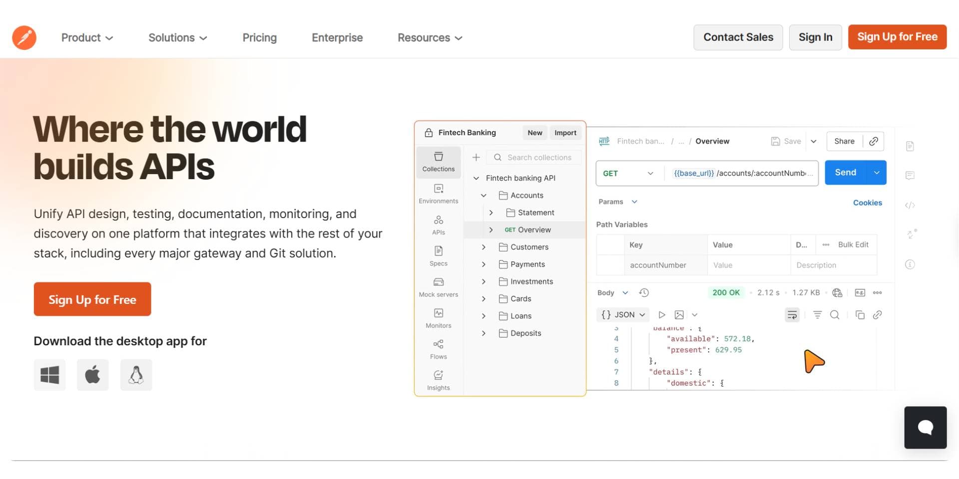Expand the Resources menu
959x479 pixels.
[x=430, y=37]
